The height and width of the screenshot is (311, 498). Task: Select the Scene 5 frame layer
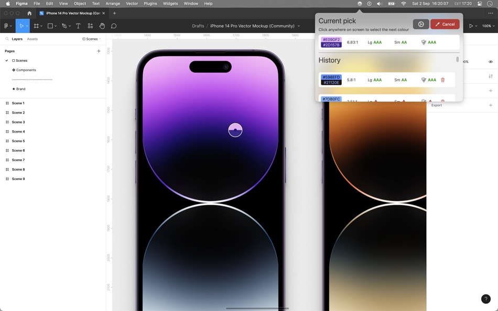point(18,141)
